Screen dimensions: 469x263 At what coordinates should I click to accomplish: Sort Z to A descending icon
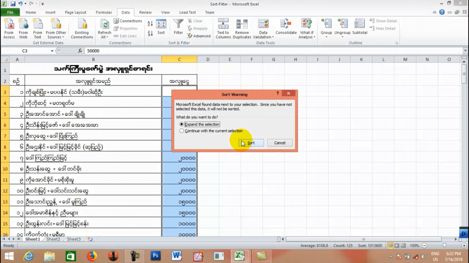pyautogui.click(x=150, y=33)
